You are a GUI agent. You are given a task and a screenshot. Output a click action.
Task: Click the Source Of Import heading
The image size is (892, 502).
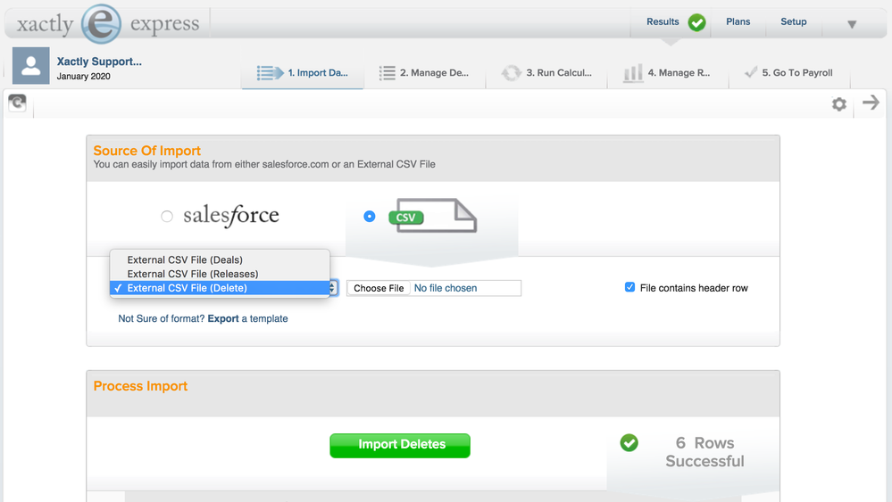pos(146,151)
